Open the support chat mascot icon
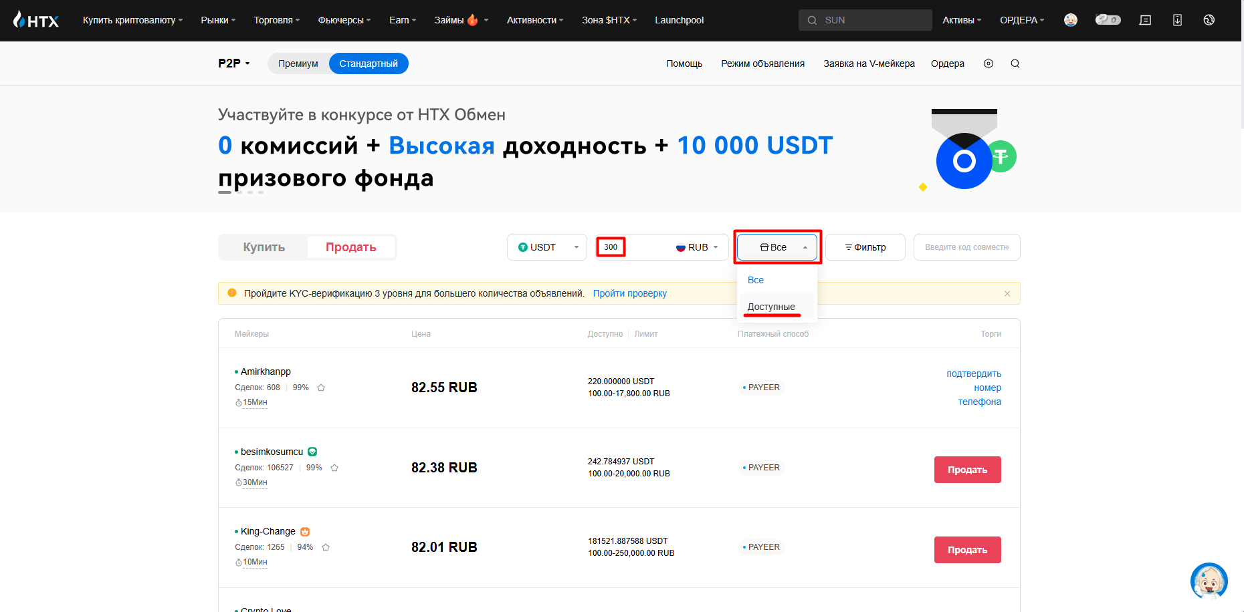Viewport: 1244px width, 612px height. pos(1209,581)
